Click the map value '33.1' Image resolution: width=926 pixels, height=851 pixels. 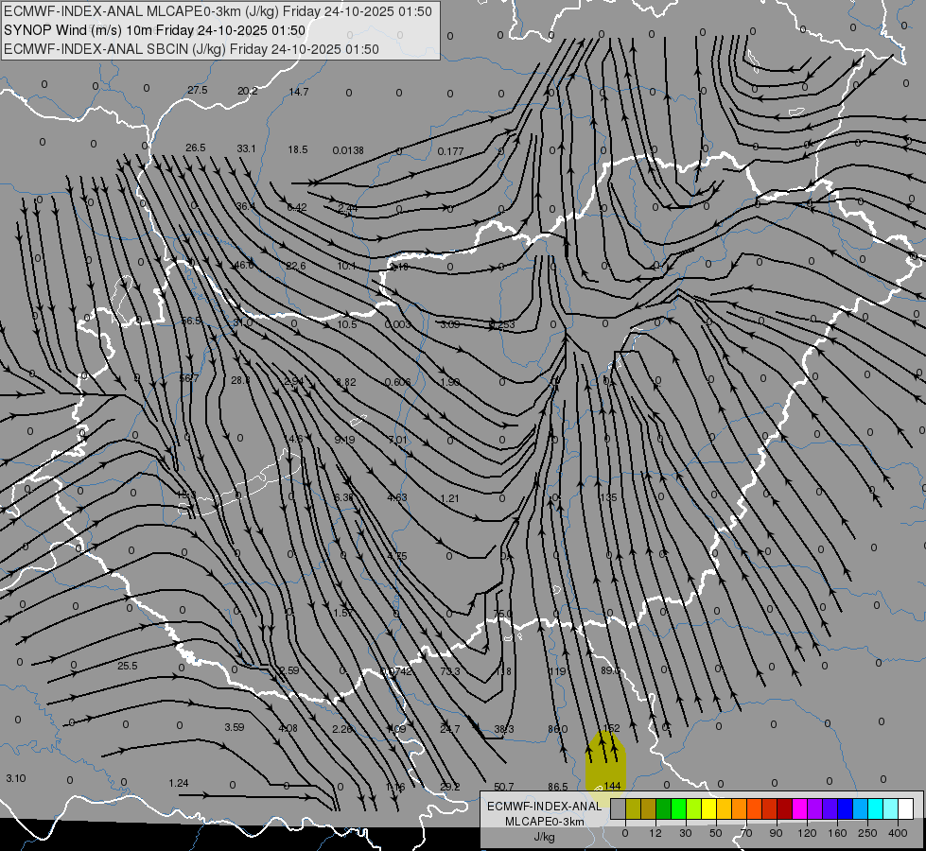[246, 148]
